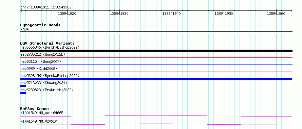
Task: Open variant nsv5969 (Kidd2008) label
Action: [39, 69]
